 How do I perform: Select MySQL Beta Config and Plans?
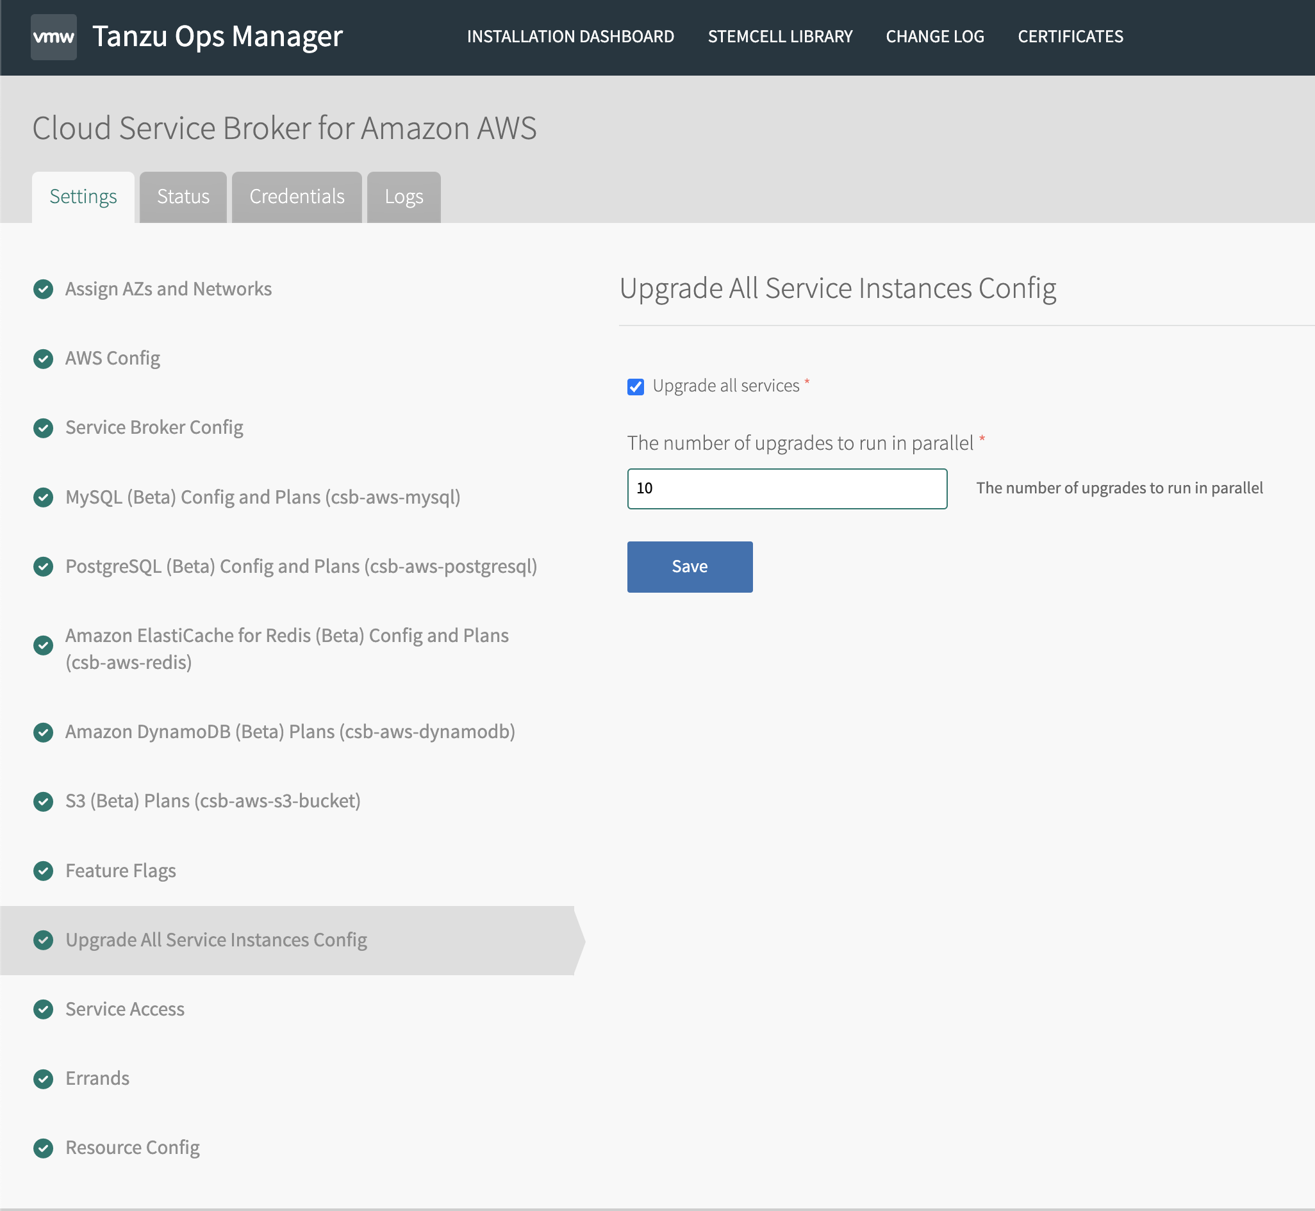(x=263, y=495)
